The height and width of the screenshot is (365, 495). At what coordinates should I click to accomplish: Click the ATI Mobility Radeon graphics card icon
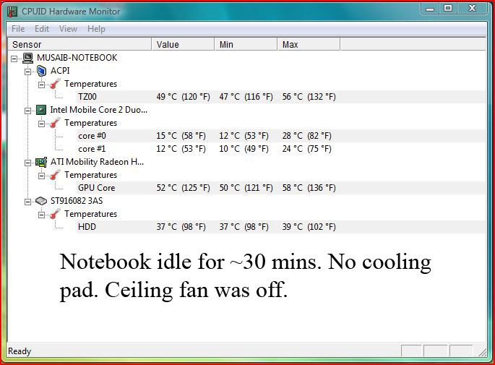(41, 162)
